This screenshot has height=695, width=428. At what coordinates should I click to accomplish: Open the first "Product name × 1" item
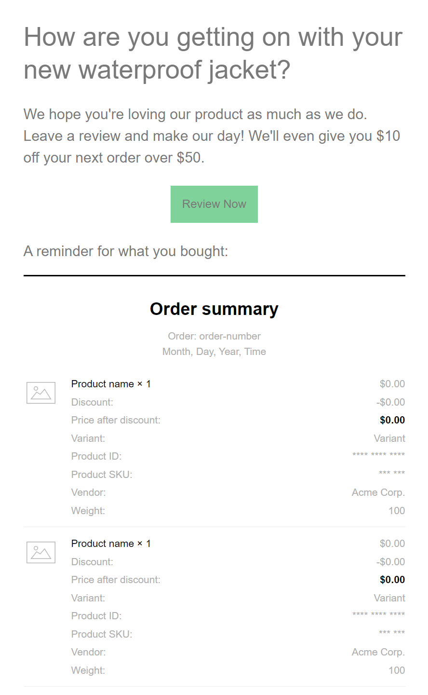(x=111, y=384)
